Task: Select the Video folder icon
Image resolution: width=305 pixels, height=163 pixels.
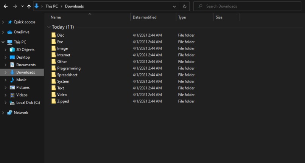Action: (53, 95)
